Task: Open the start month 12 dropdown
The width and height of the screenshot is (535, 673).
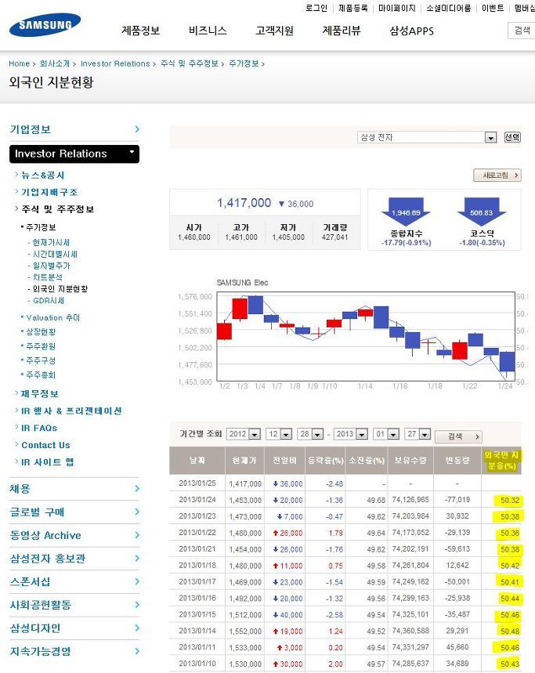Action: tap(279, 434)
